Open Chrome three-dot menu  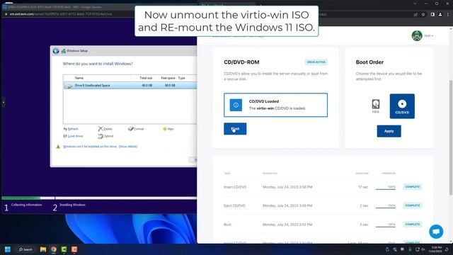tap(448, 14)
